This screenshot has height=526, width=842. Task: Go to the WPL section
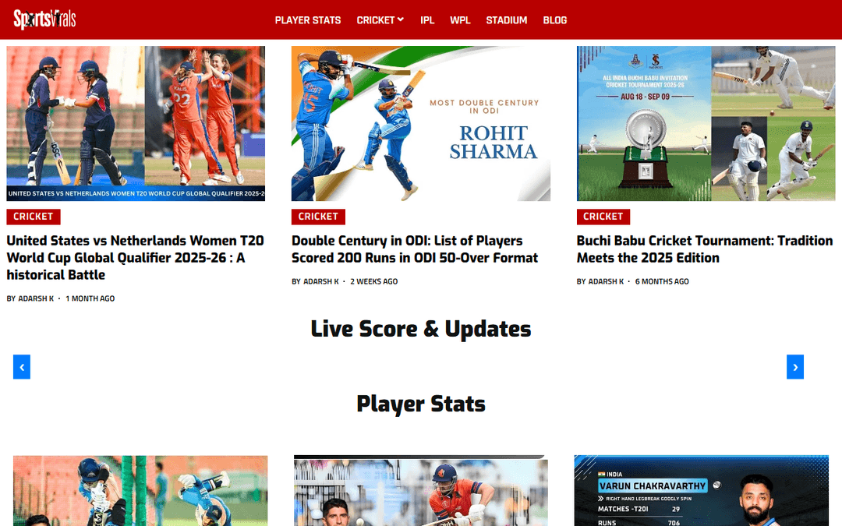[x=460, y=20]
